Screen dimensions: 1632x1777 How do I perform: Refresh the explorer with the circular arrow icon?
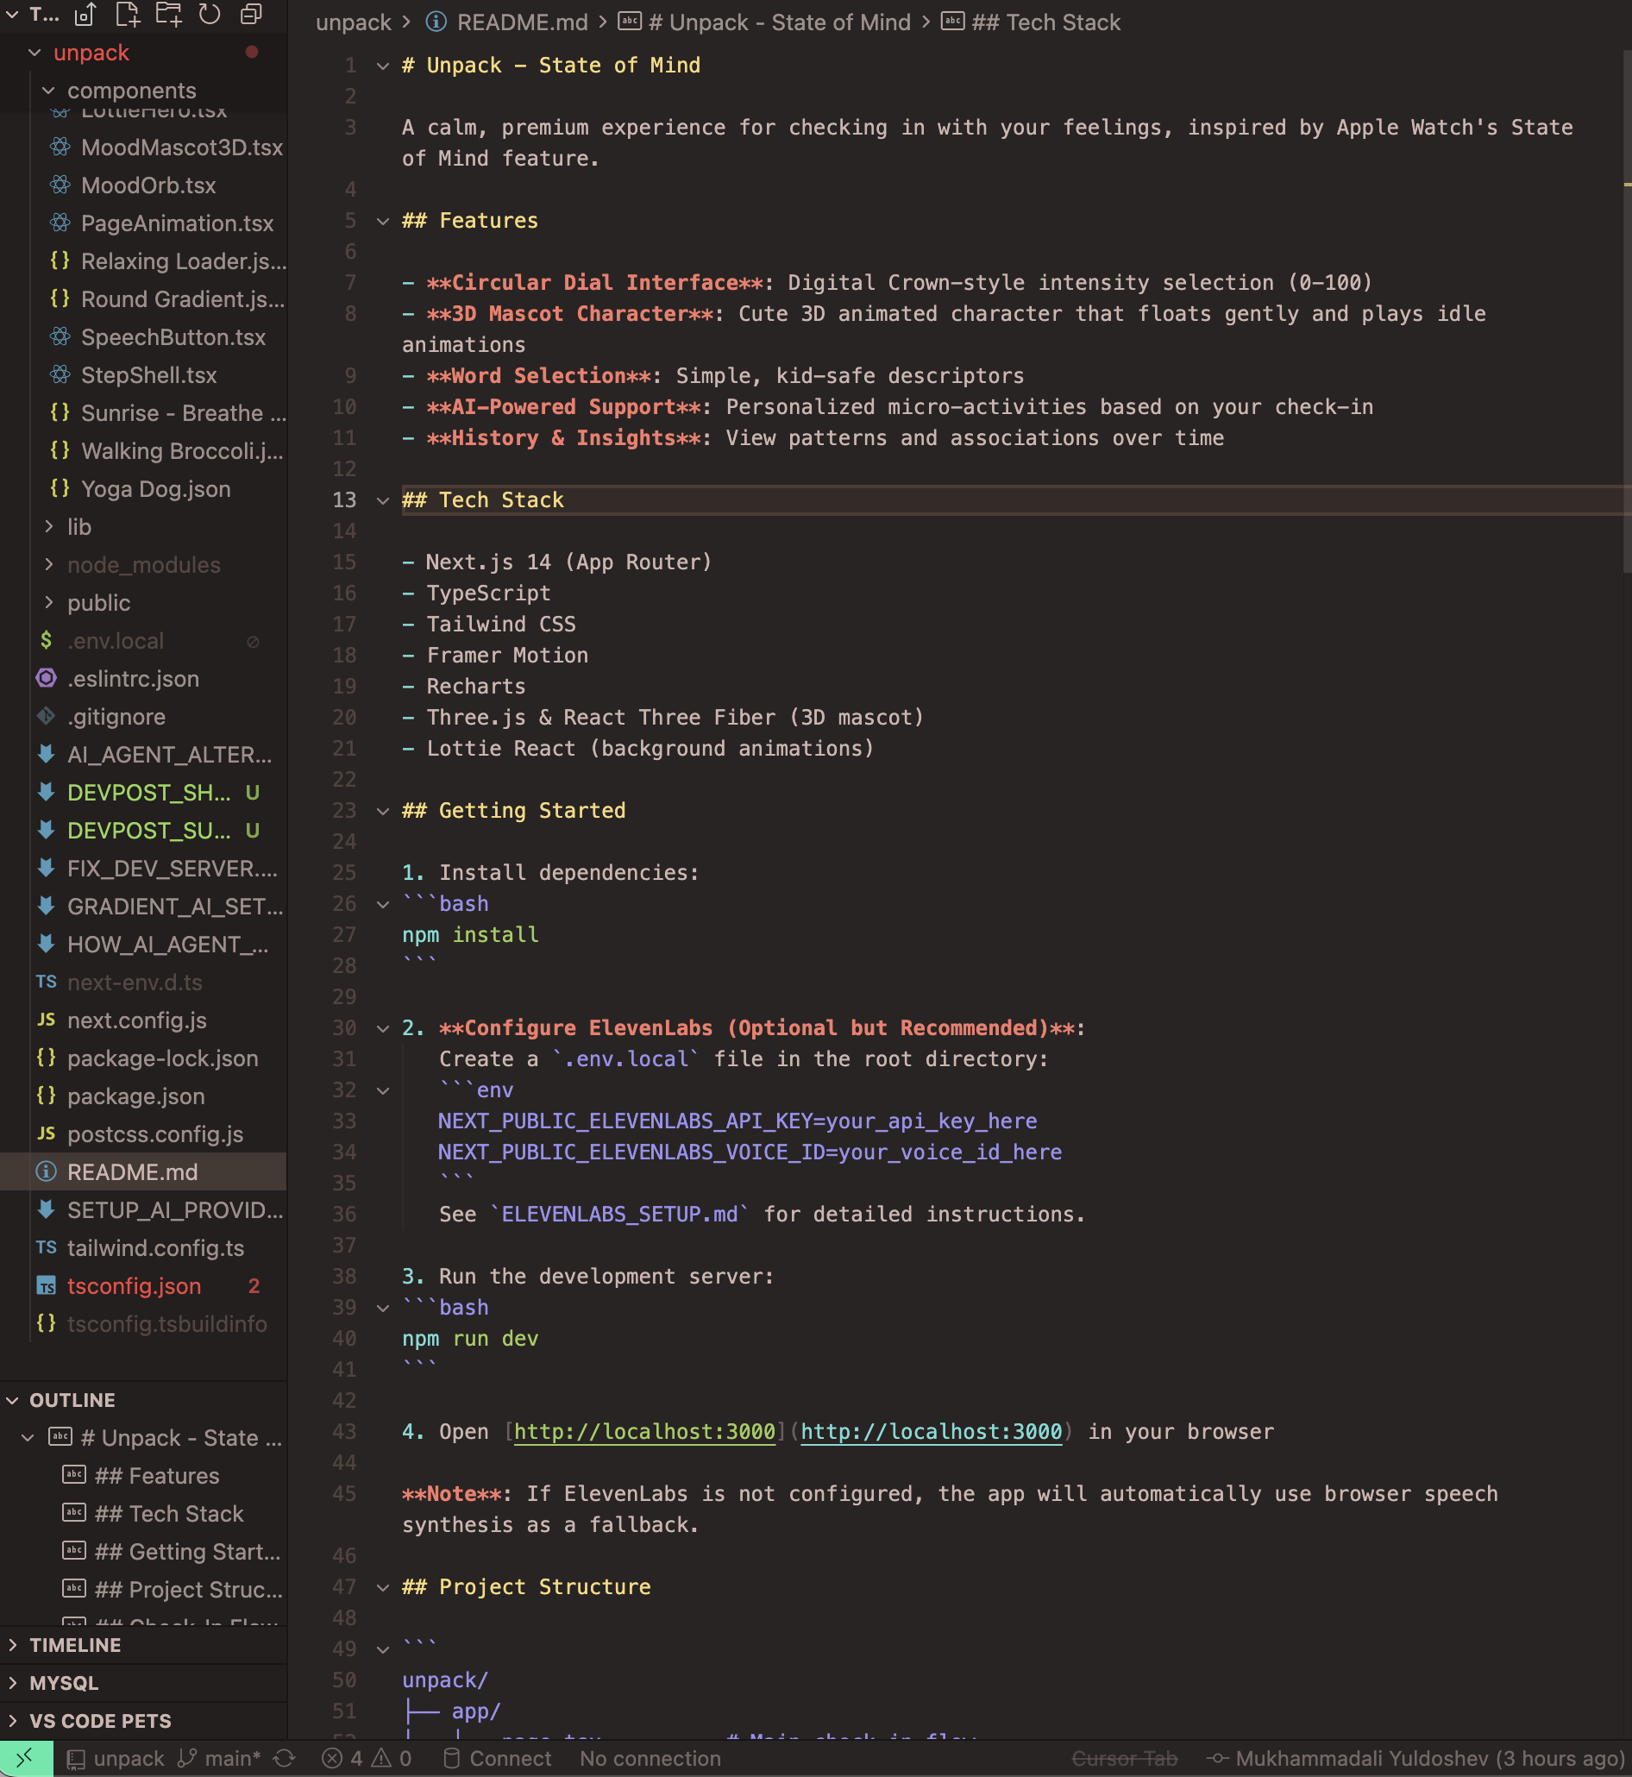click(x=210, y=14)
